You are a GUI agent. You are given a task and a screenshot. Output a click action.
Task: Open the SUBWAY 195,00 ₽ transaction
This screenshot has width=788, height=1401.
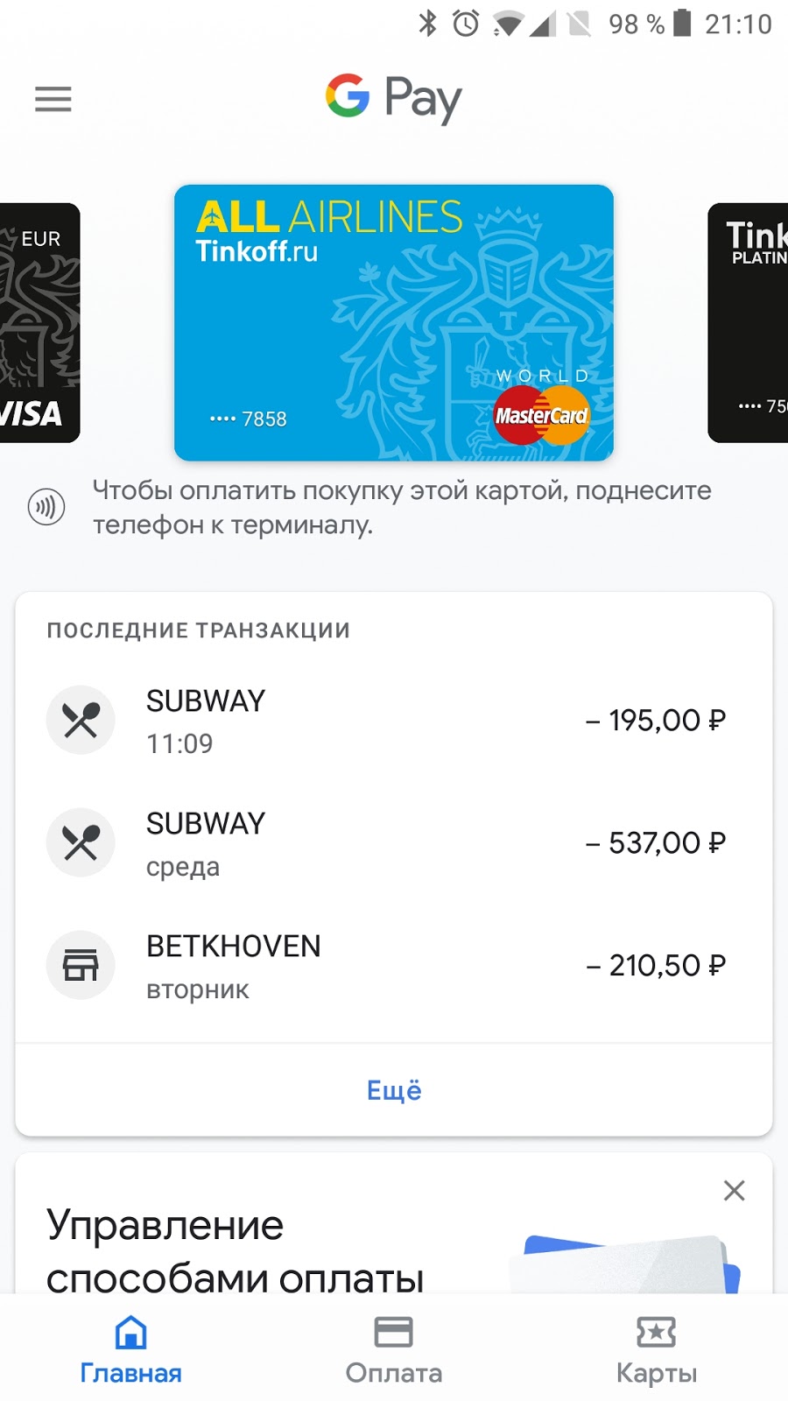coord(394,720)
